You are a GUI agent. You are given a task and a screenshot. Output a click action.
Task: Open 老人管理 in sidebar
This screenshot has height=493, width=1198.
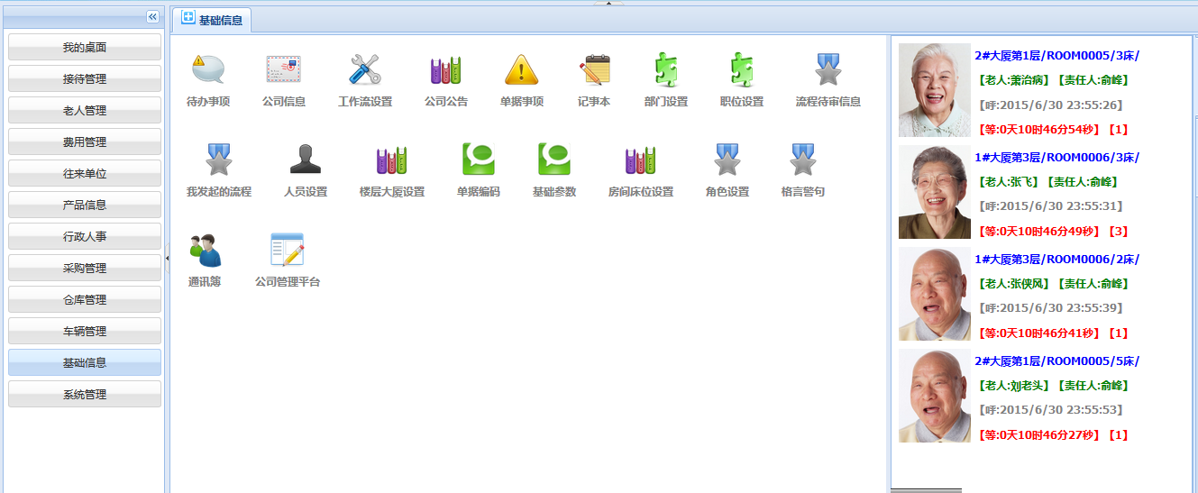click(x=85, y=110)
